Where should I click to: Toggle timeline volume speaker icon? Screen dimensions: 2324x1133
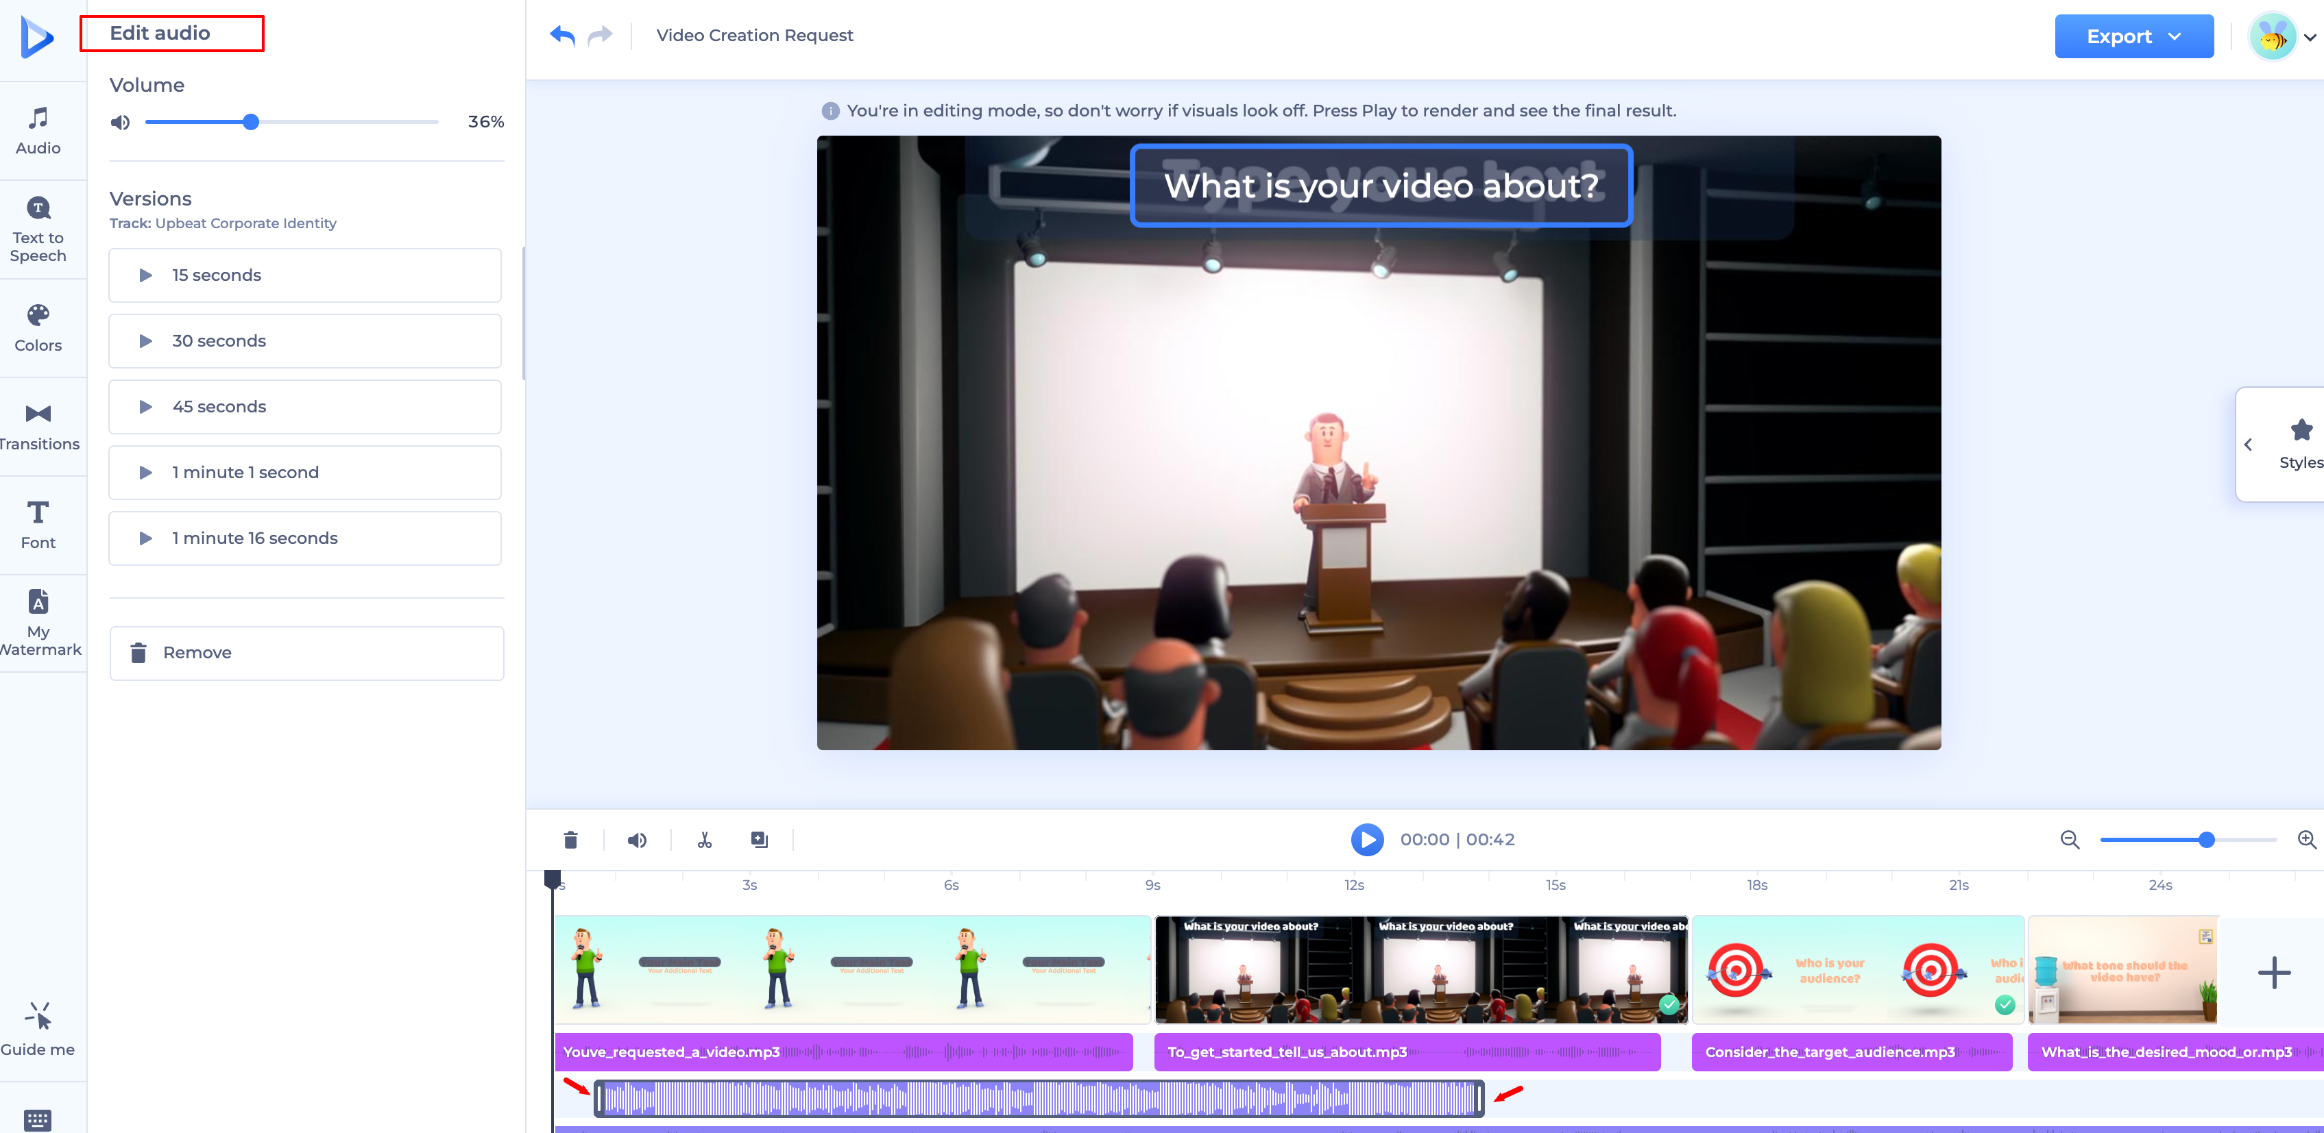point(637,839)
